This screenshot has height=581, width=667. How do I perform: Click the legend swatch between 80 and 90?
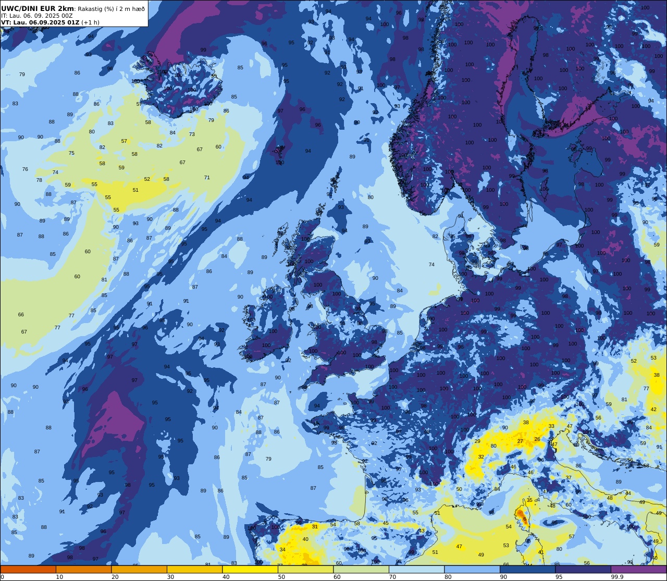472,569
